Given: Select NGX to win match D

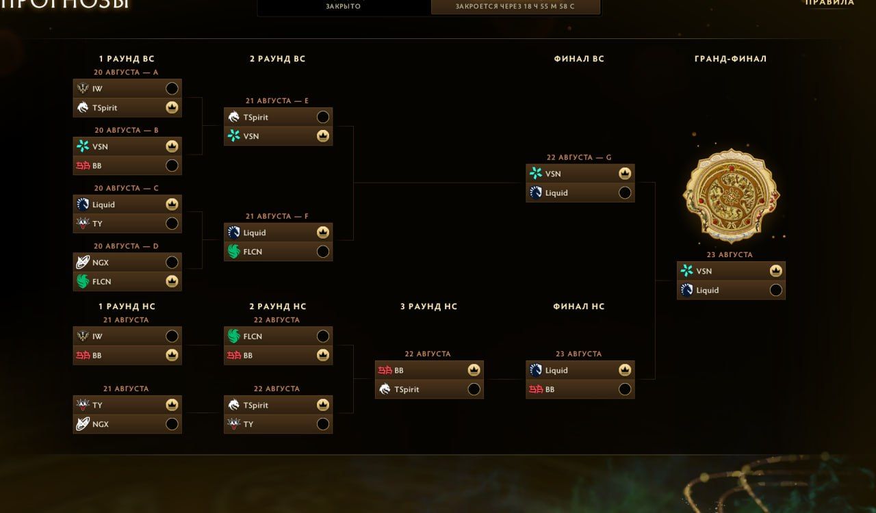Looking at the screenshot, I should click(x=172, y=262).
